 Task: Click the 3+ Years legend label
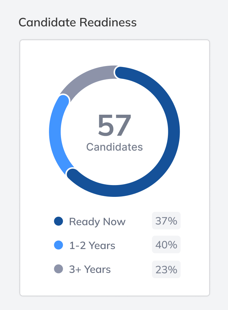coord(90,269)
